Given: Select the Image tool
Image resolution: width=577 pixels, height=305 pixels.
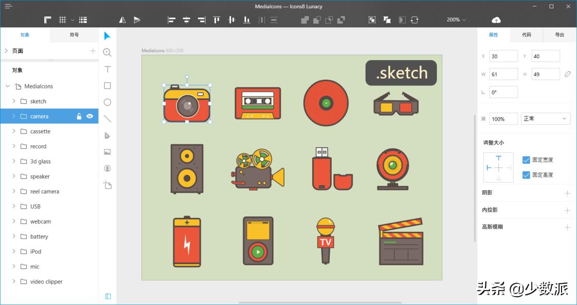Looking at the screenshot, I should pyautogui.click(x=107, y=152).
